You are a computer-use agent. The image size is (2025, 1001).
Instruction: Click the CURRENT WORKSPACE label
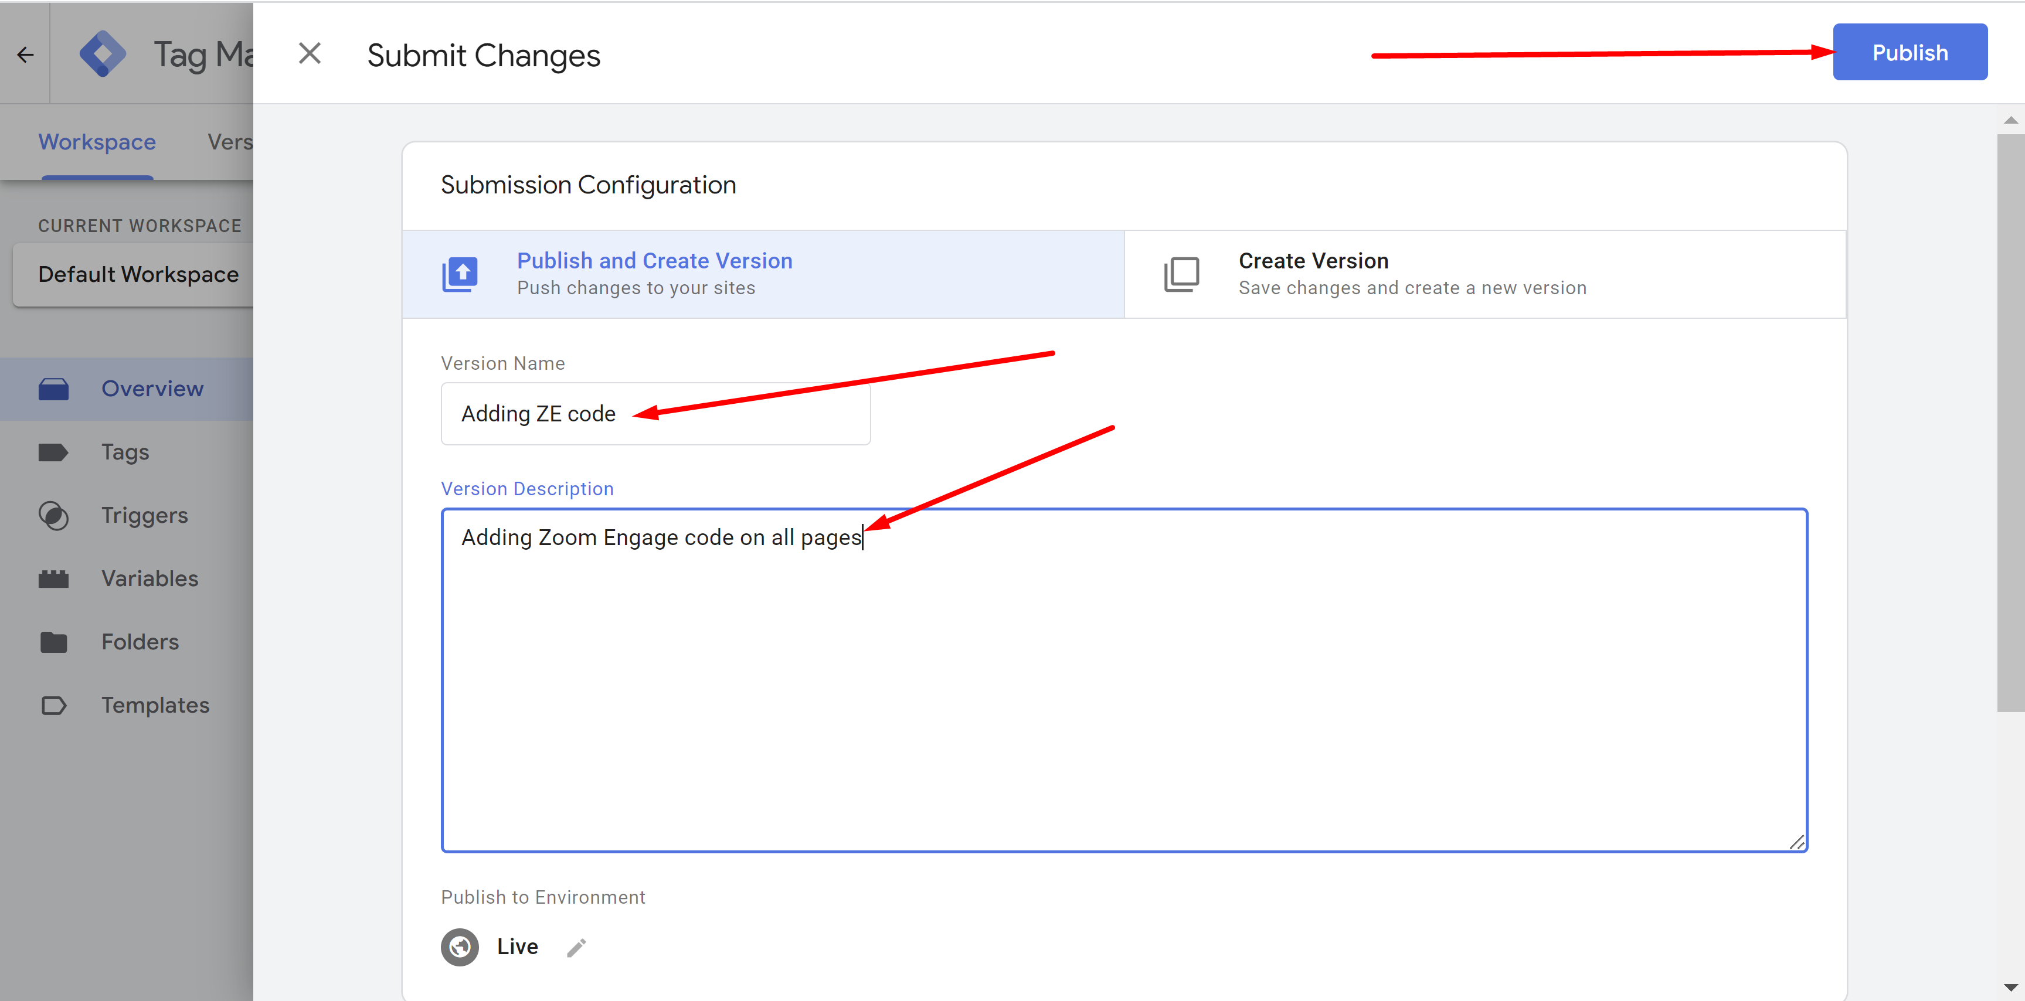[140, 226]
